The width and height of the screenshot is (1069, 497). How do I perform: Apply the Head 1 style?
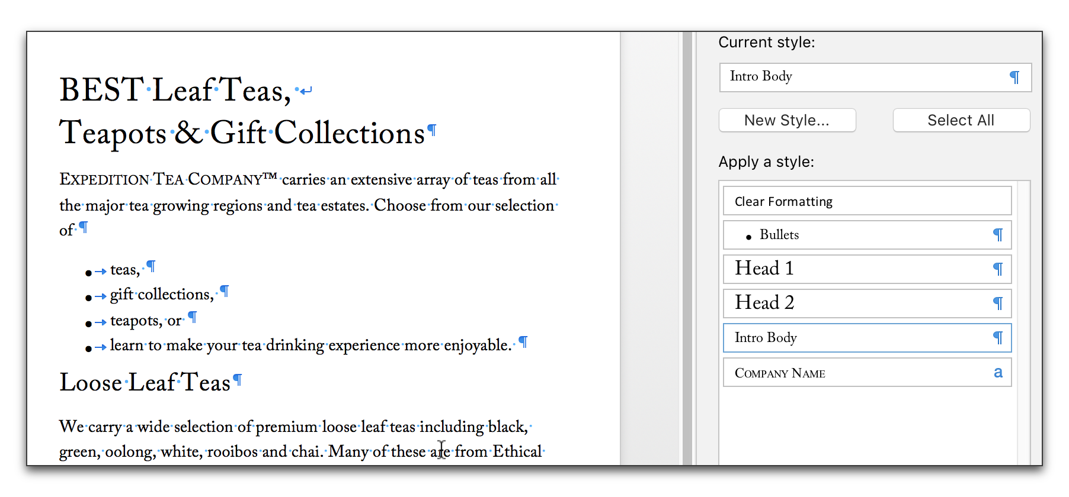pos(867,269)
